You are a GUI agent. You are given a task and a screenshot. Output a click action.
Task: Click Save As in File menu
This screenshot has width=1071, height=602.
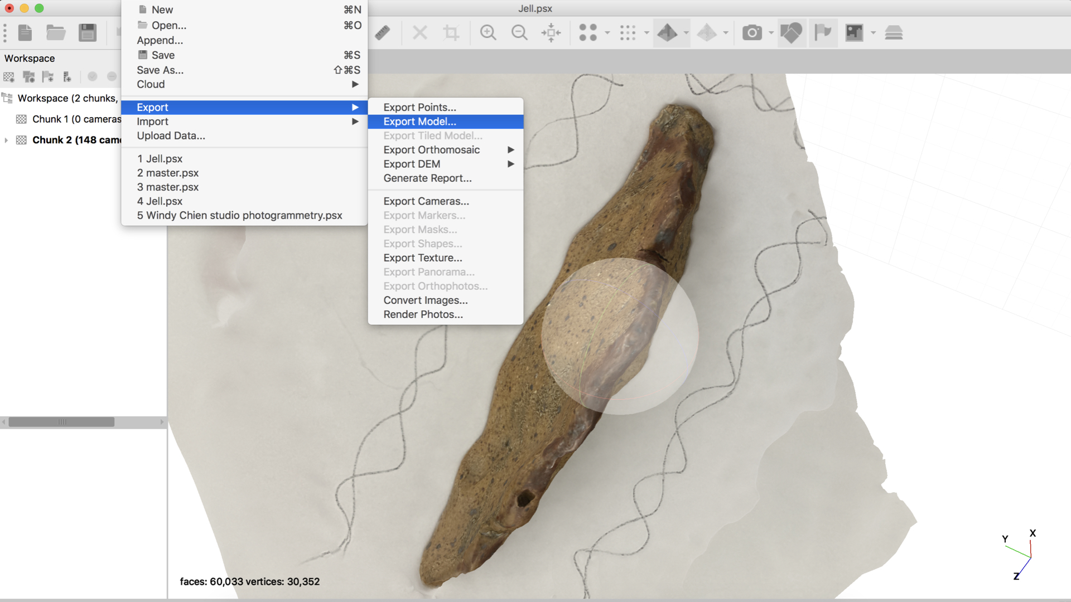coord(160,70)
